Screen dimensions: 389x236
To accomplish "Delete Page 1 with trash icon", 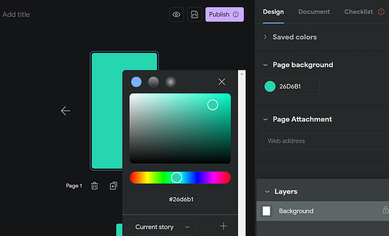I will coord(95,186).
